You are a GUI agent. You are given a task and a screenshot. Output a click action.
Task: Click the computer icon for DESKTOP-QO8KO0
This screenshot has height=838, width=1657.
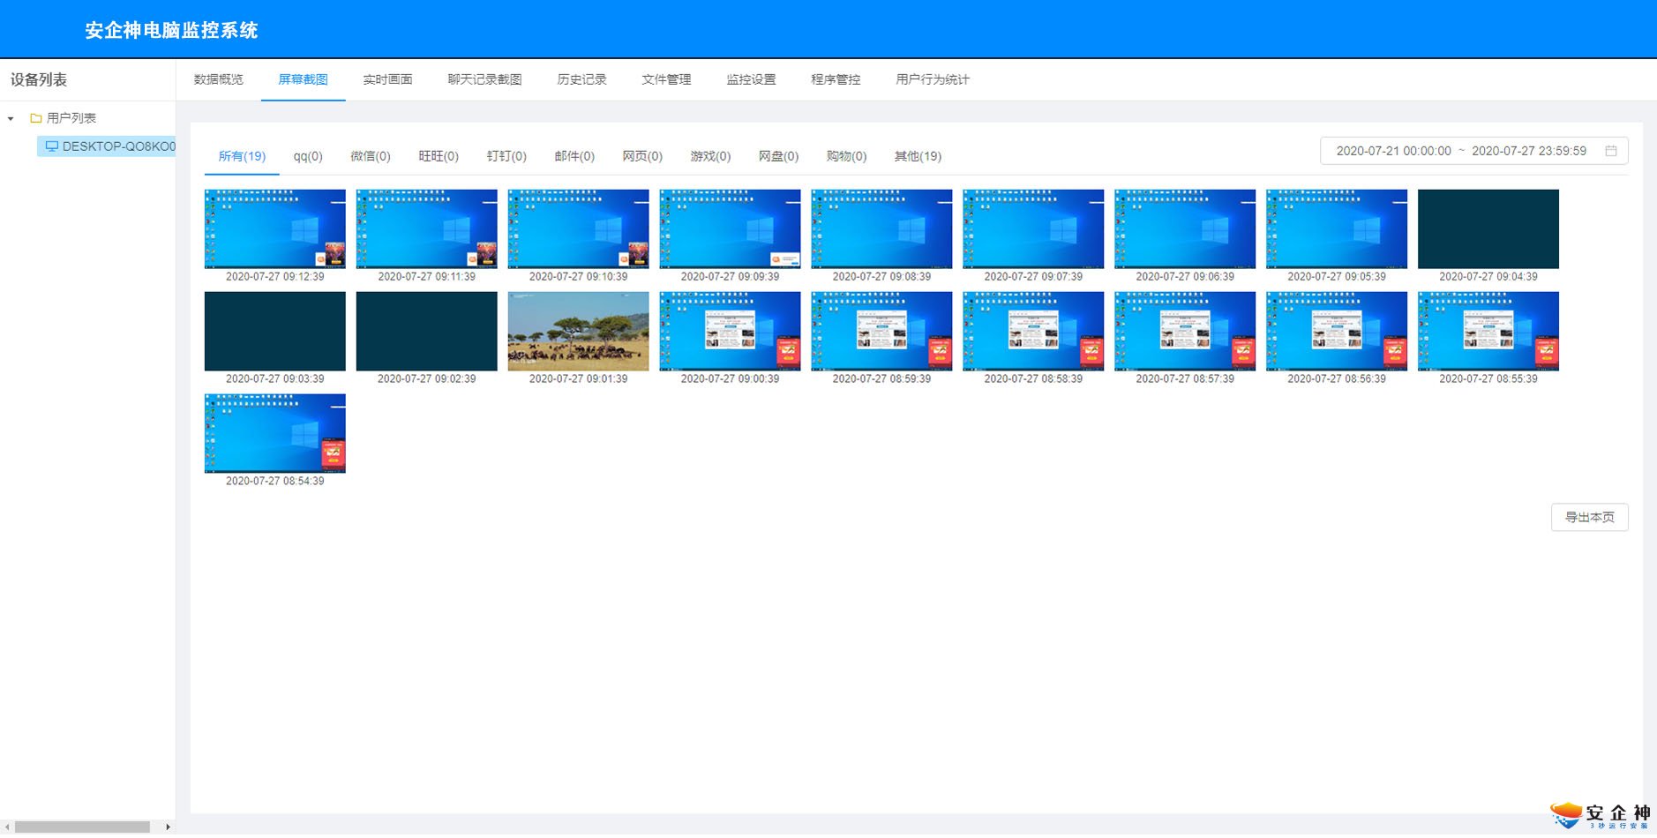[51, 146]
